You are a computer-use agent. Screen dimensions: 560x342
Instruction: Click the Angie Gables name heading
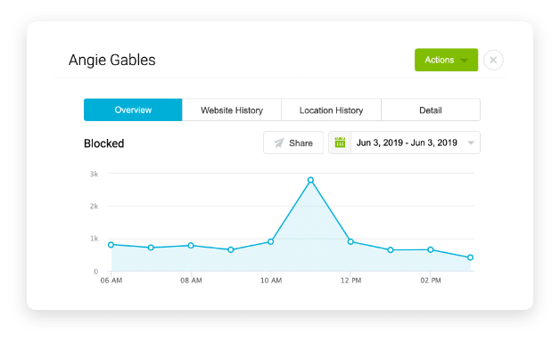click(112, 60)
